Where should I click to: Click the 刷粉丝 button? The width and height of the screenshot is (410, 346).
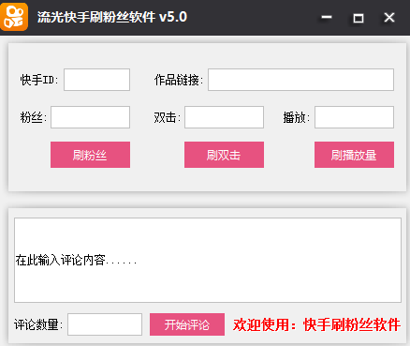click(x=90, y=155)
